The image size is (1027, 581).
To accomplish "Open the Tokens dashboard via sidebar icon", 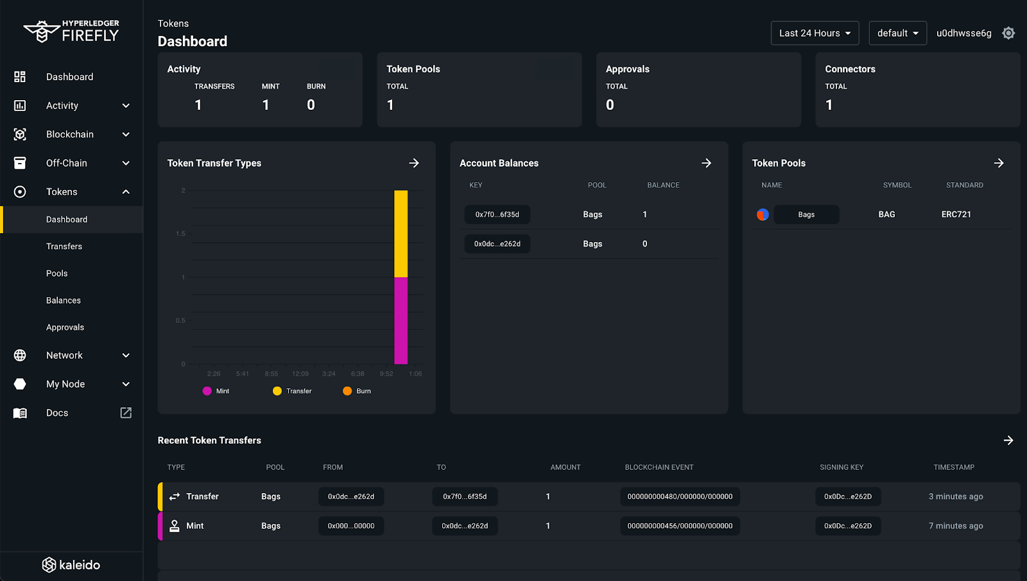I will point(20,191).
